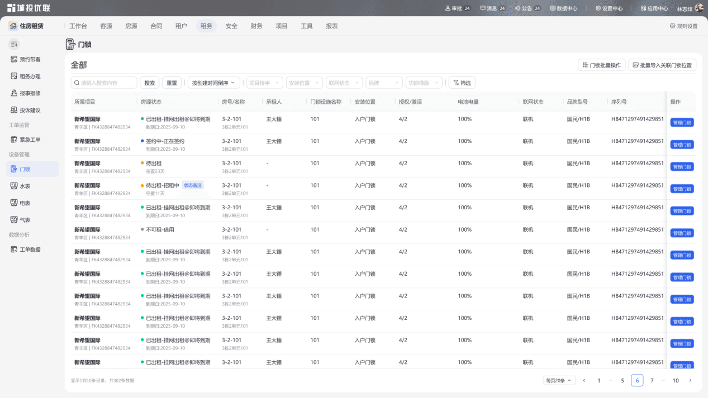Open the 功能模版 filter dropdown

click(x=424, y=83)
